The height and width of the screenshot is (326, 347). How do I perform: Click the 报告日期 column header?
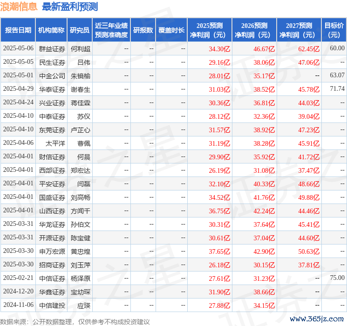coord(18,30)
